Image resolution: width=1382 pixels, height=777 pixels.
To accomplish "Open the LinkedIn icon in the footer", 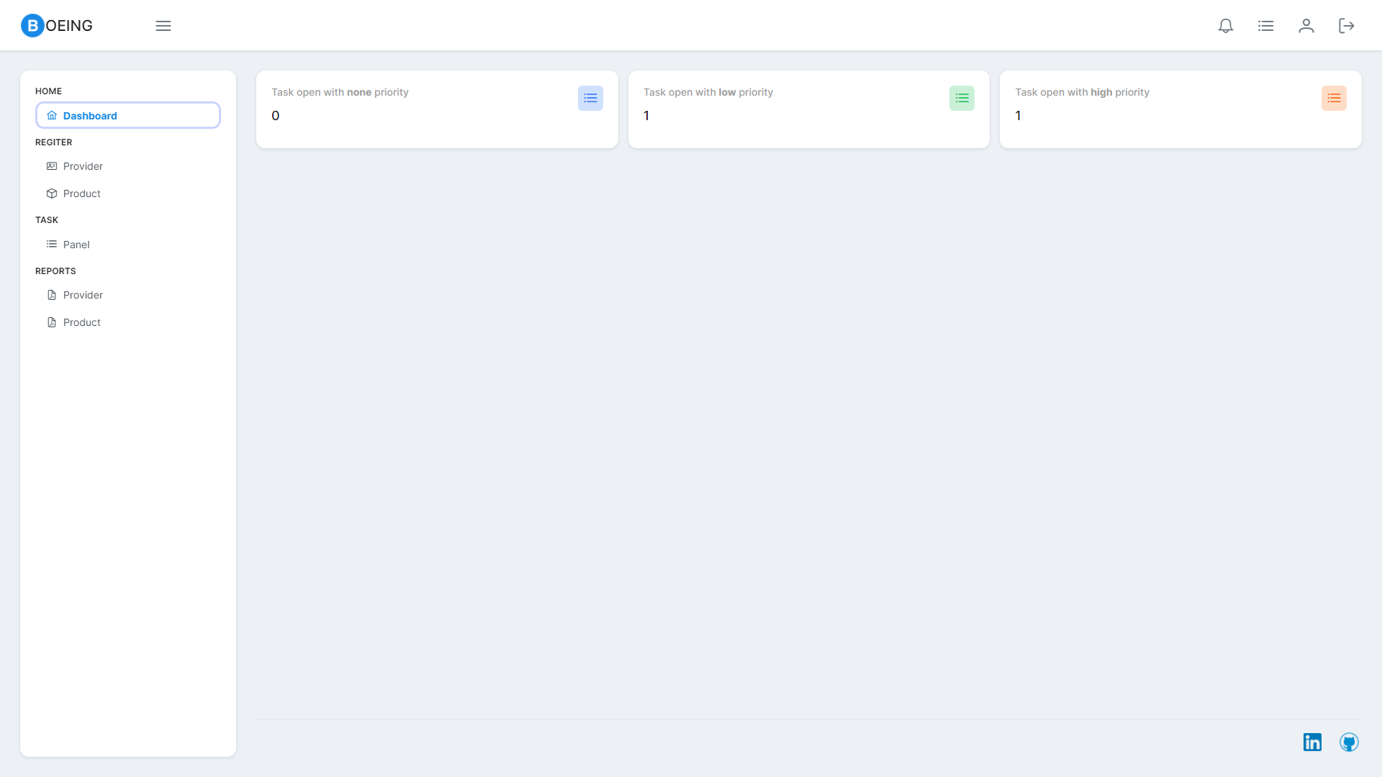I will pos(1312,742).
